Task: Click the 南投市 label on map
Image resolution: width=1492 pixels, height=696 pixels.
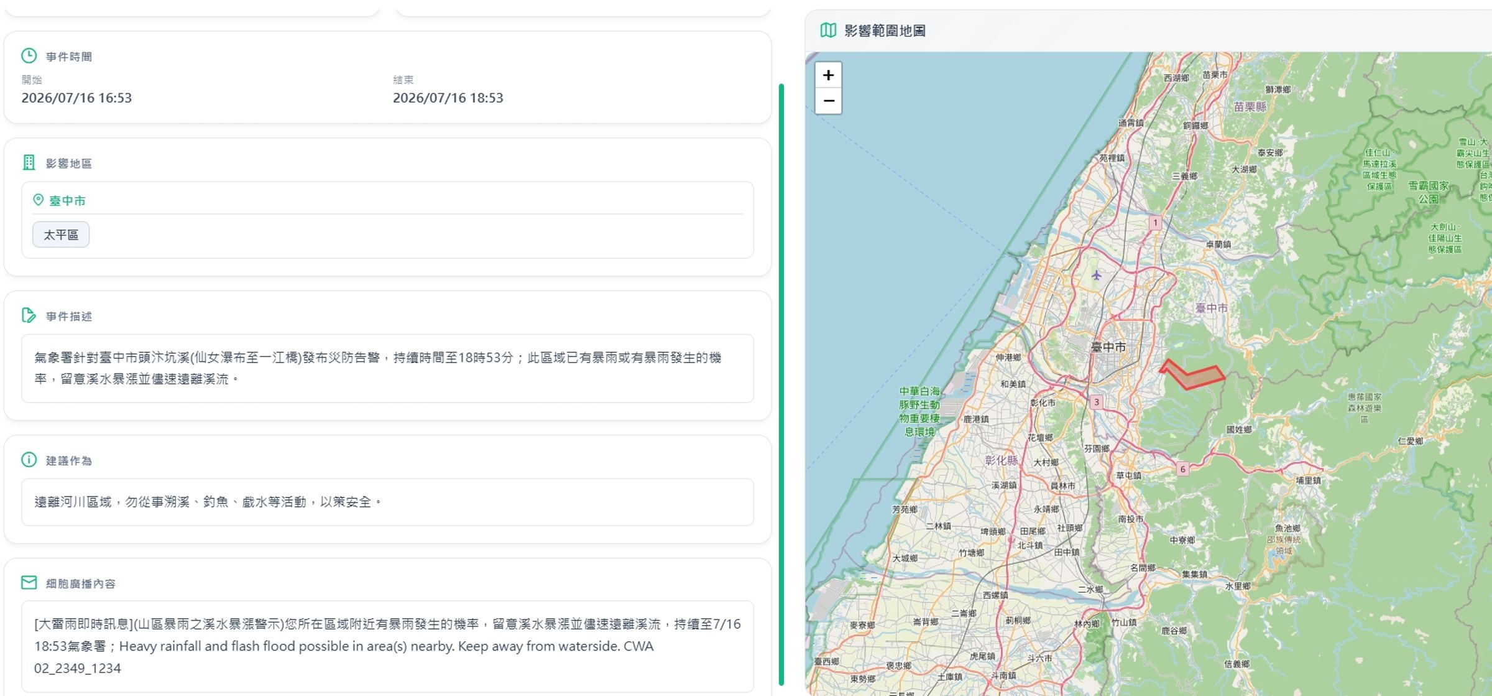Action: click(x=1130, y=519)
